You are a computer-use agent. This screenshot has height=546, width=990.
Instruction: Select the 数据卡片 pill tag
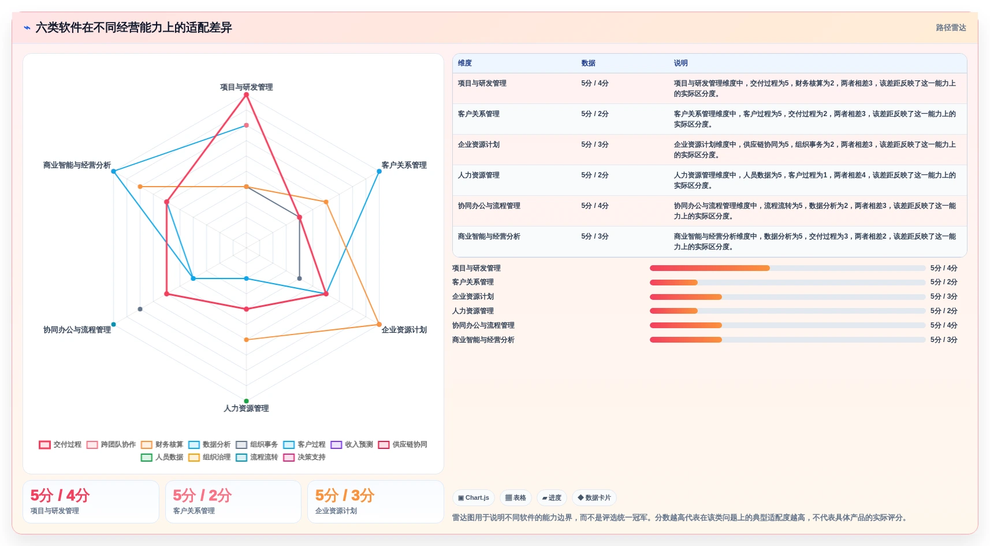click(594, 497)
